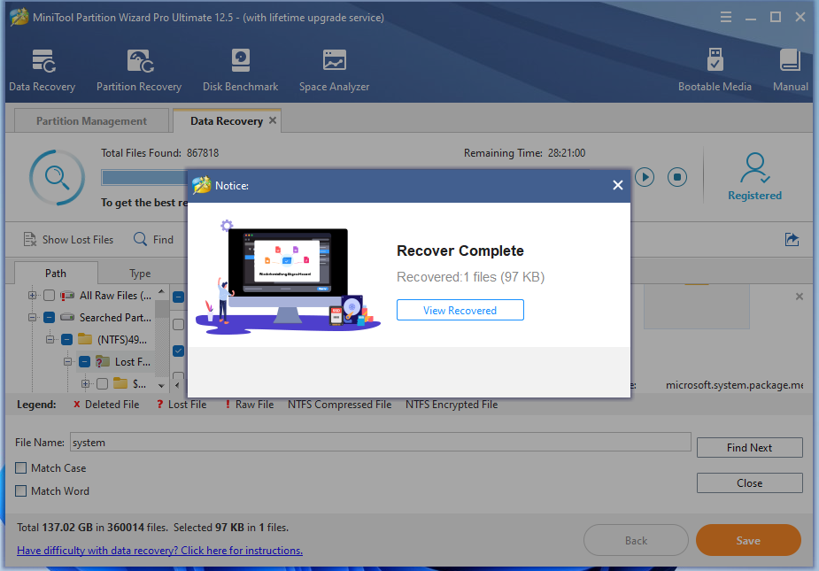This screenshot has height=571, width=819.
Task: Click the Registered user icon
Action: click(754, 168)
